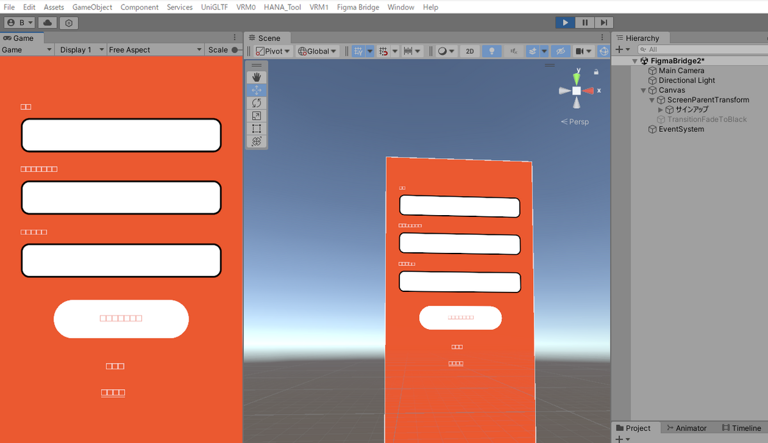Screen dimensions: 768x443
Task: Toggle 2D view mode in Scene toolbar
Action: point(469,51)
